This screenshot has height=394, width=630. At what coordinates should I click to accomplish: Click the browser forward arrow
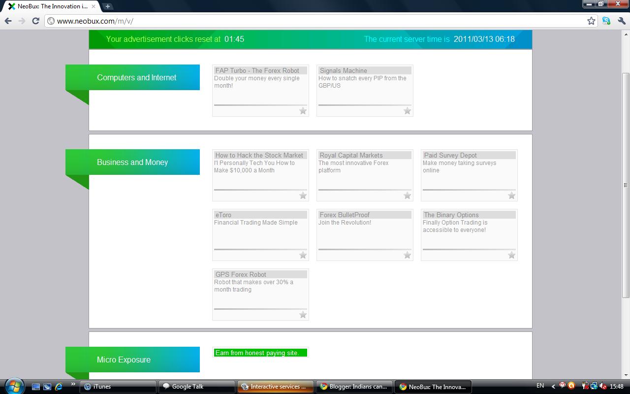22,21
